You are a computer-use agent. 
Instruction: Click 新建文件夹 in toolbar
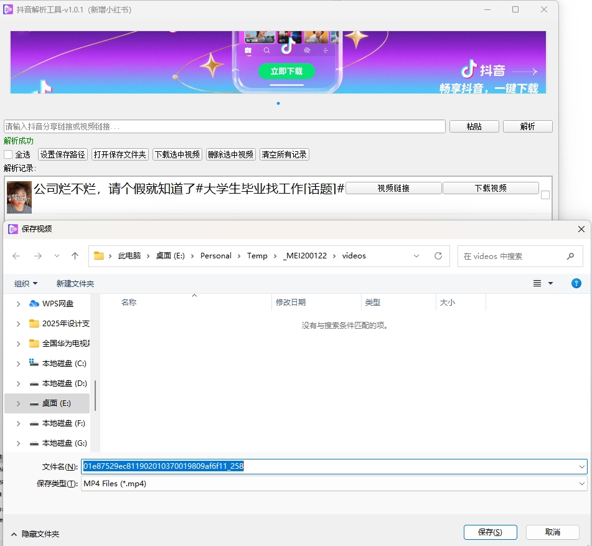tap(75, 283)
